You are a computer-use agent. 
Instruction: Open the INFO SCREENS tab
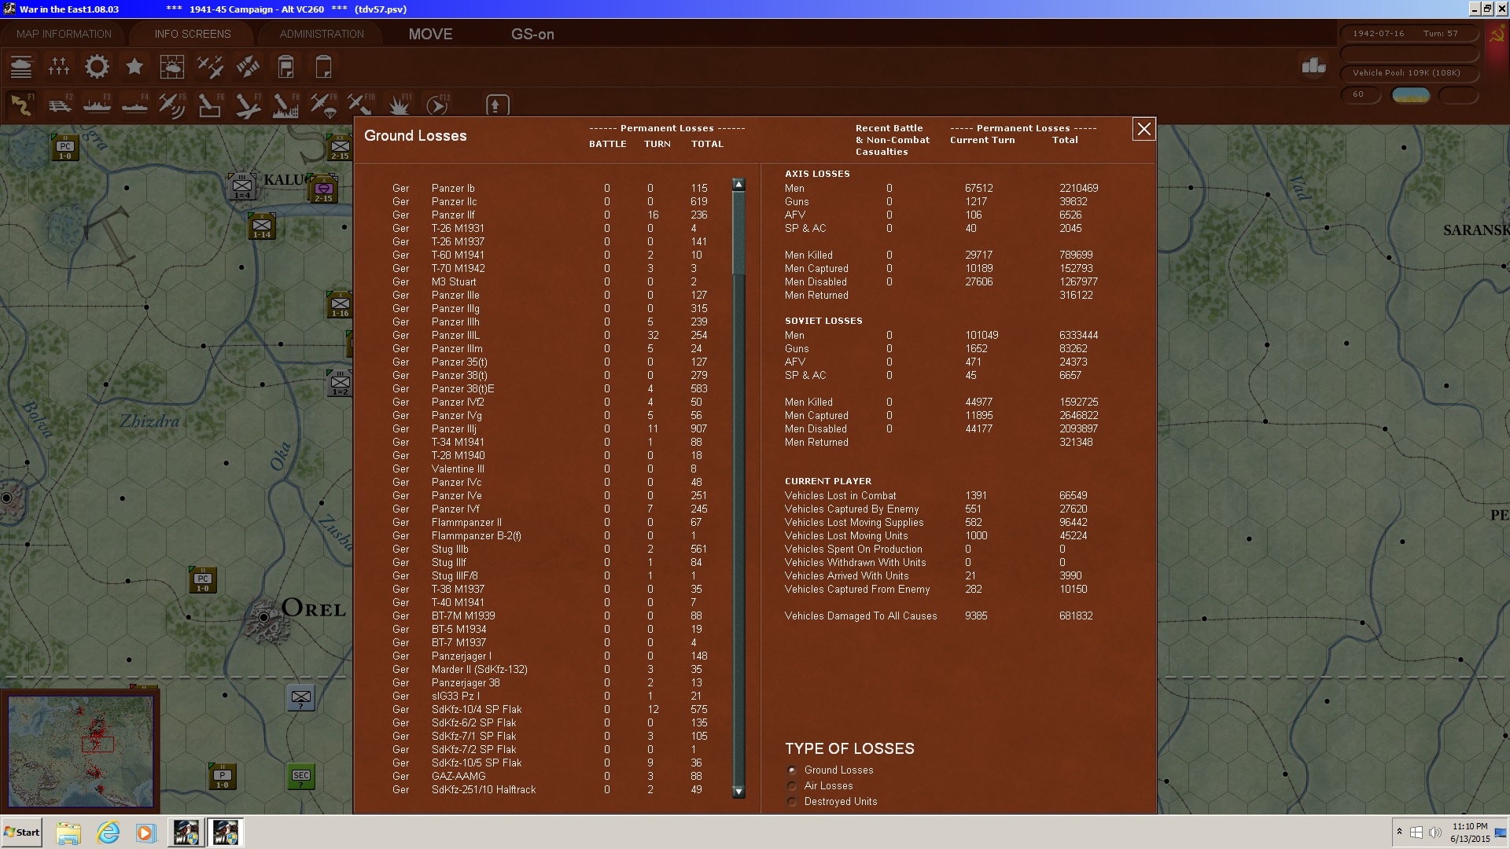click(x=193, y=34)
